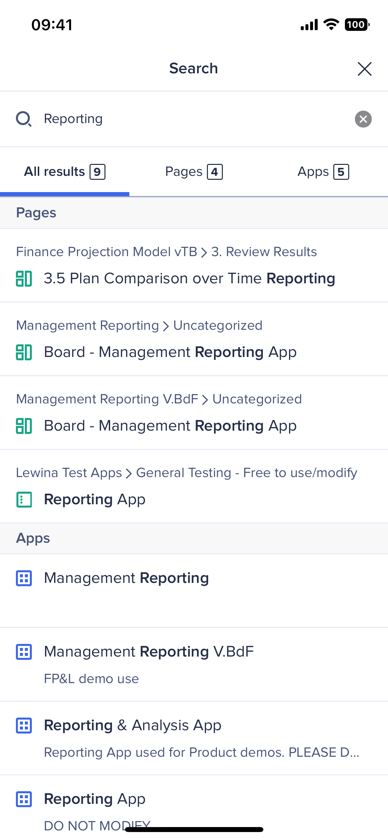
Task: Tap the Reporting search input field
Action: point(194,119)
